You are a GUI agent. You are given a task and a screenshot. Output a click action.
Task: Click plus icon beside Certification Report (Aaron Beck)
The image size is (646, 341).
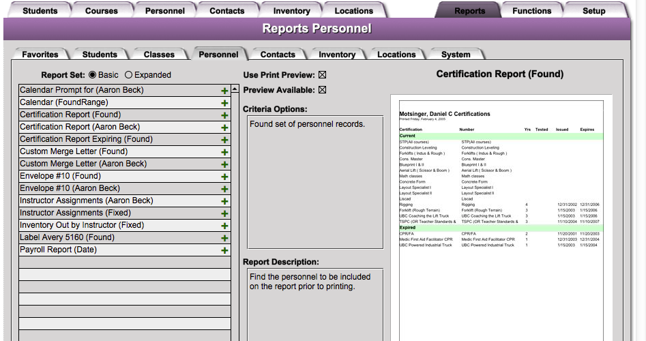pyautogui.click(x=224, y=128)
